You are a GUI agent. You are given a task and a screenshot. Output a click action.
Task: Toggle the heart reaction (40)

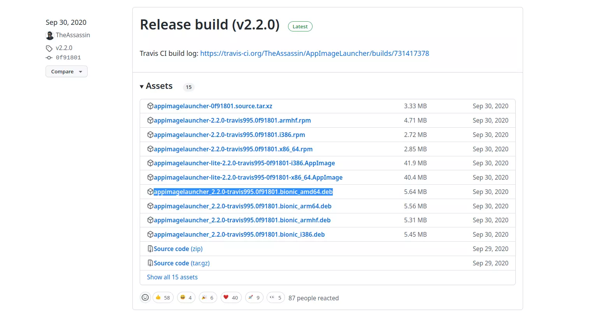pos(231,298)
